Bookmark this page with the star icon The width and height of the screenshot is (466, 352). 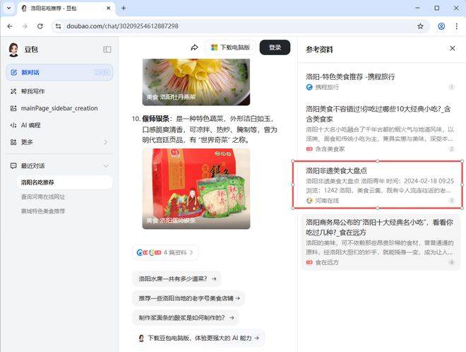pos(420,26)
